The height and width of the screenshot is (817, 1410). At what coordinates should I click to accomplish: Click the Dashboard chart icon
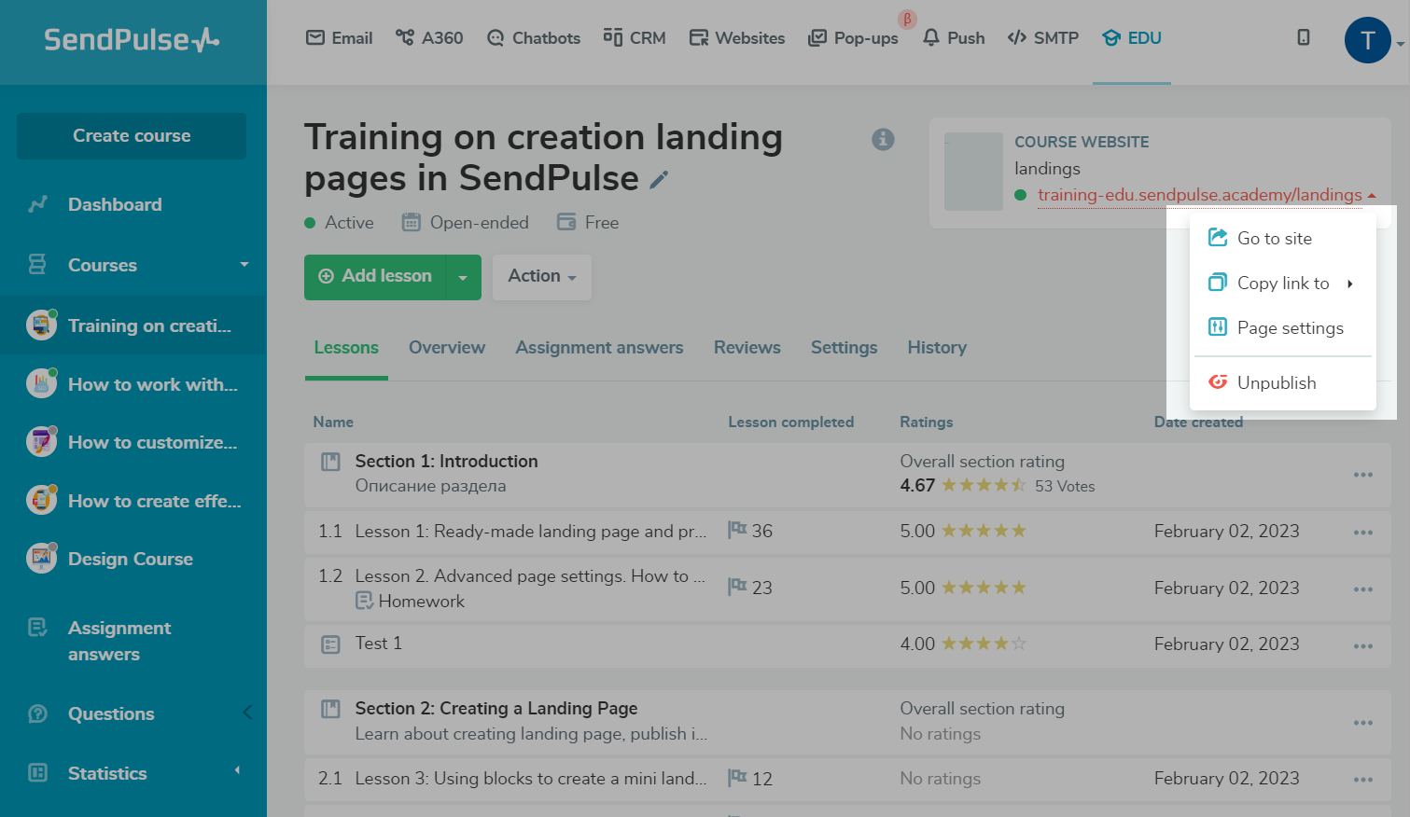(x=38, y=204)
